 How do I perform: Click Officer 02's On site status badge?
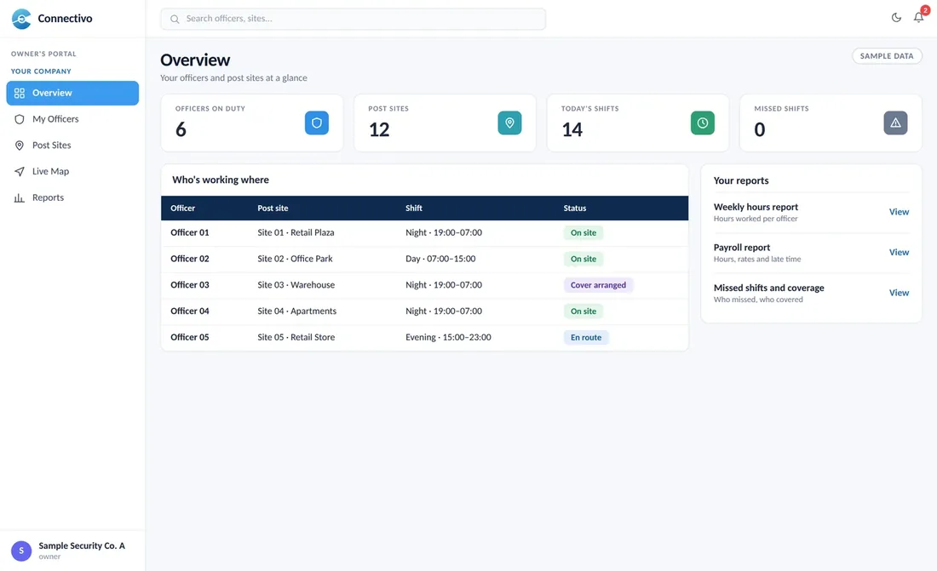583,260
